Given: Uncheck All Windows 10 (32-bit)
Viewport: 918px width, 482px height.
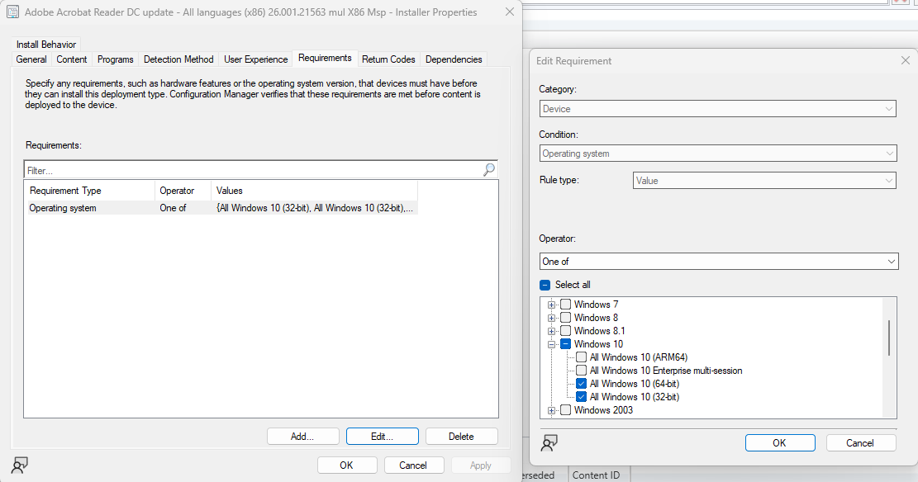Looking at the screenshot, I should coord(582,397).
